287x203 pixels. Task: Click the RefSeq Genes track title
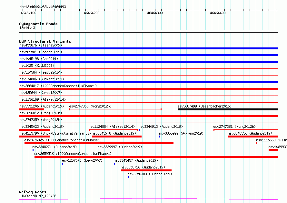pos(33,192)
